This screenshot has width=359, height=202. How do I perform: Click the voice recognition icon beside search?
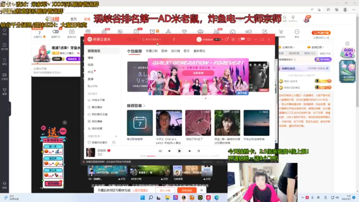click(x=174, y=40)
